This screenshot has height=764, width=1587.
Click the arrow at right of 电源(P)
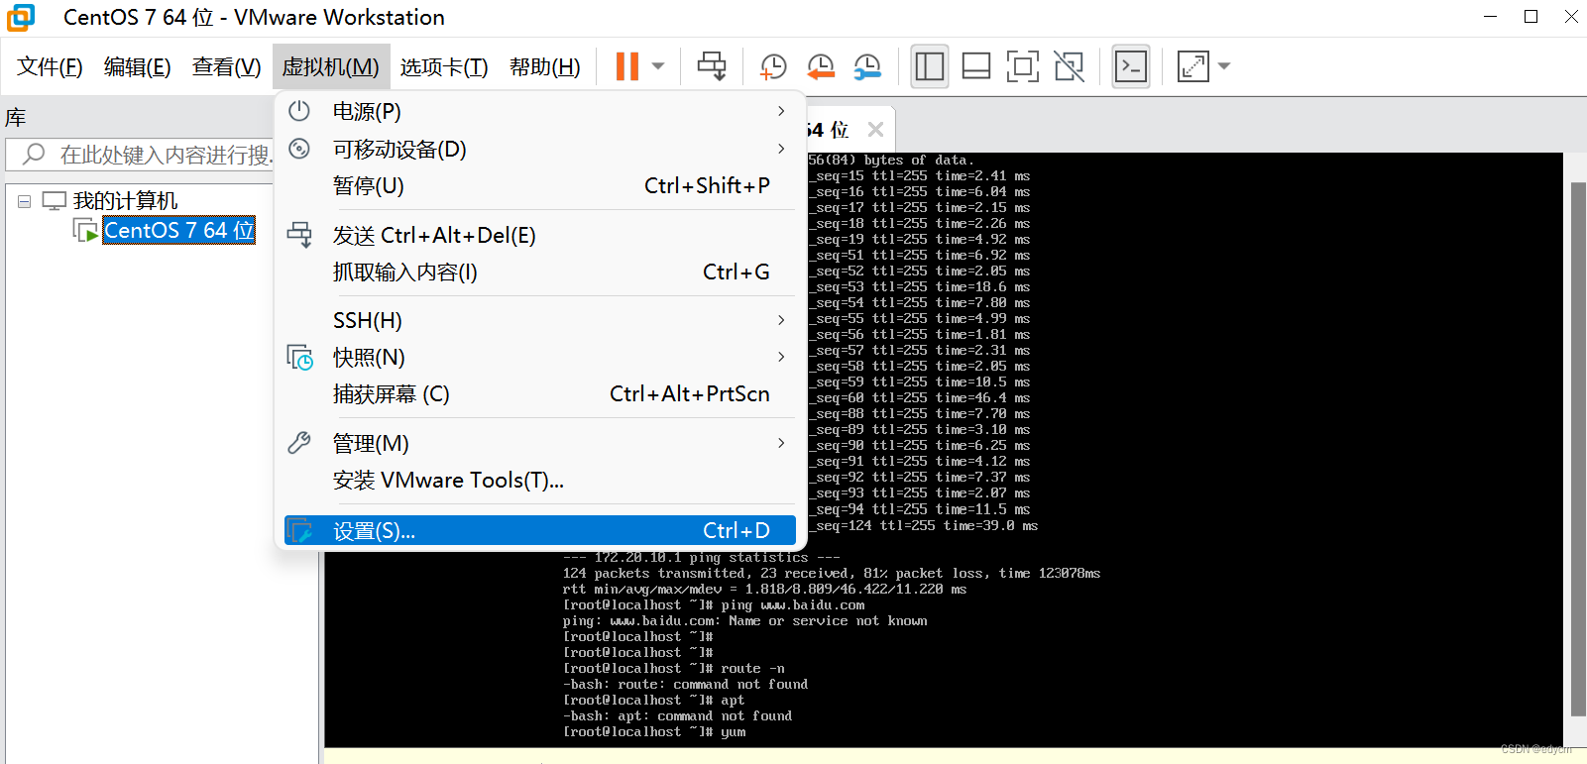pos(781,111)
